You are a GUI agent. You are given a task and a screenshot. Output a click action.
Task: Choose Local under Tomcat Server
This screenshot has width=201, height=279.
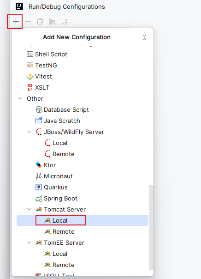coord(60,220)
